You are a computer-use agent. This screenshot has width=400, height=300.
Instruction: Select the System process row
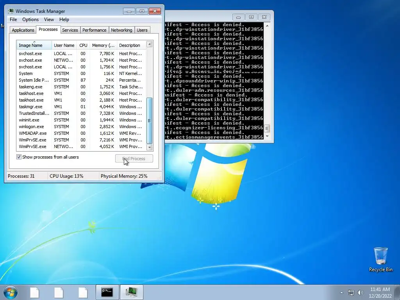coord(81,73)
